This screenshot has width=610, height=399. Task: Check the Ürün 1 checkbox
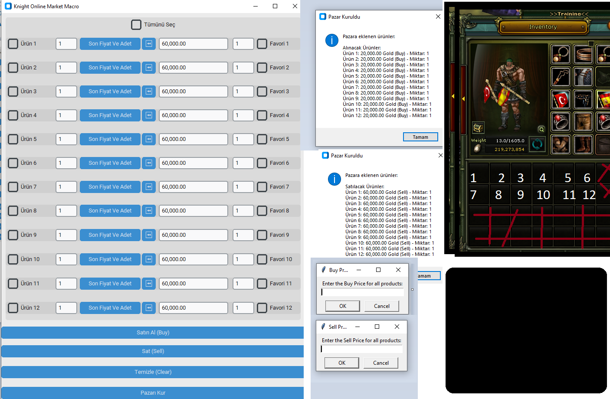(13, 44)
